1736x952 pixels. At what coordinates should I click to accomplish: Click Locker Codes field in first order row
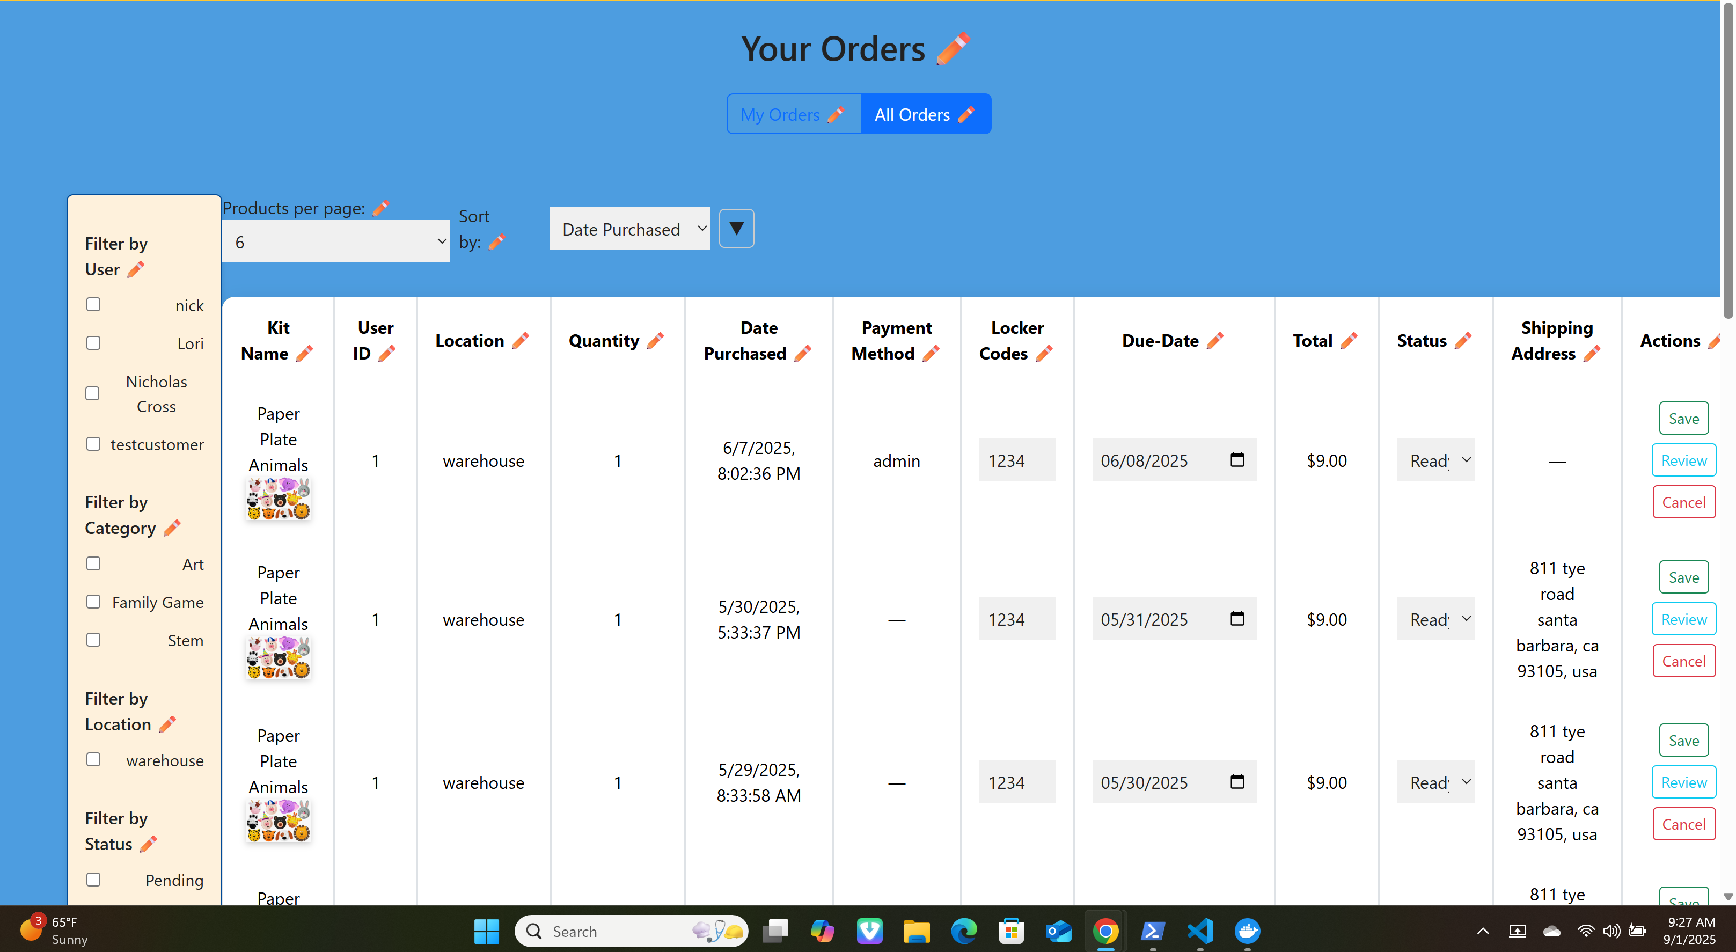pyautogui.click(x=1017, y=460)
